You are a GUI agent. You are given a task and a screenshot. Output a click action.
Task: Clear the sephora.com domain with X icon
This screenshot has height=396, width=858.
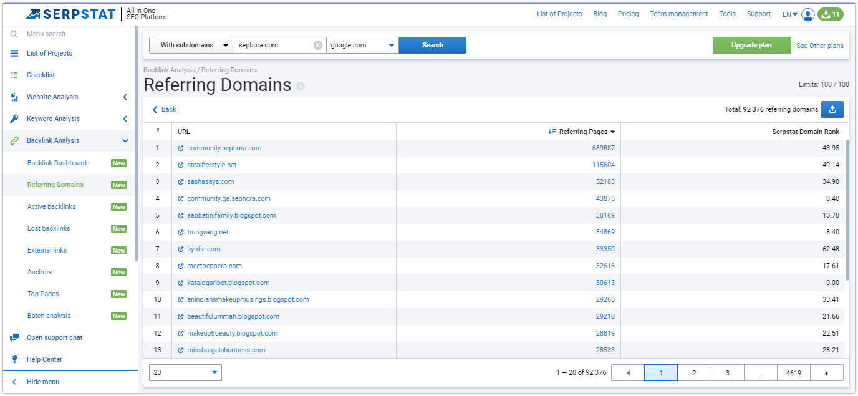tap(318, 45)
